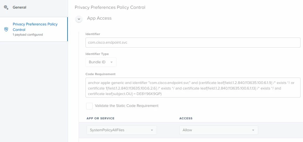Open the Access Allow dropdown
Screen dimensions: 303x142
[x=219, y=130]
